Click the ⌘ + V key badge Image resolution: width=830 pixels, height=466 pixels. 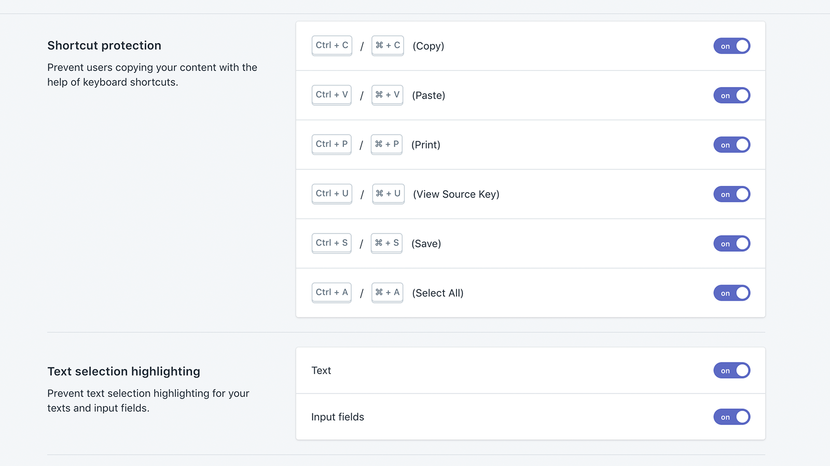pyautogui.click(x=387, y=95)
